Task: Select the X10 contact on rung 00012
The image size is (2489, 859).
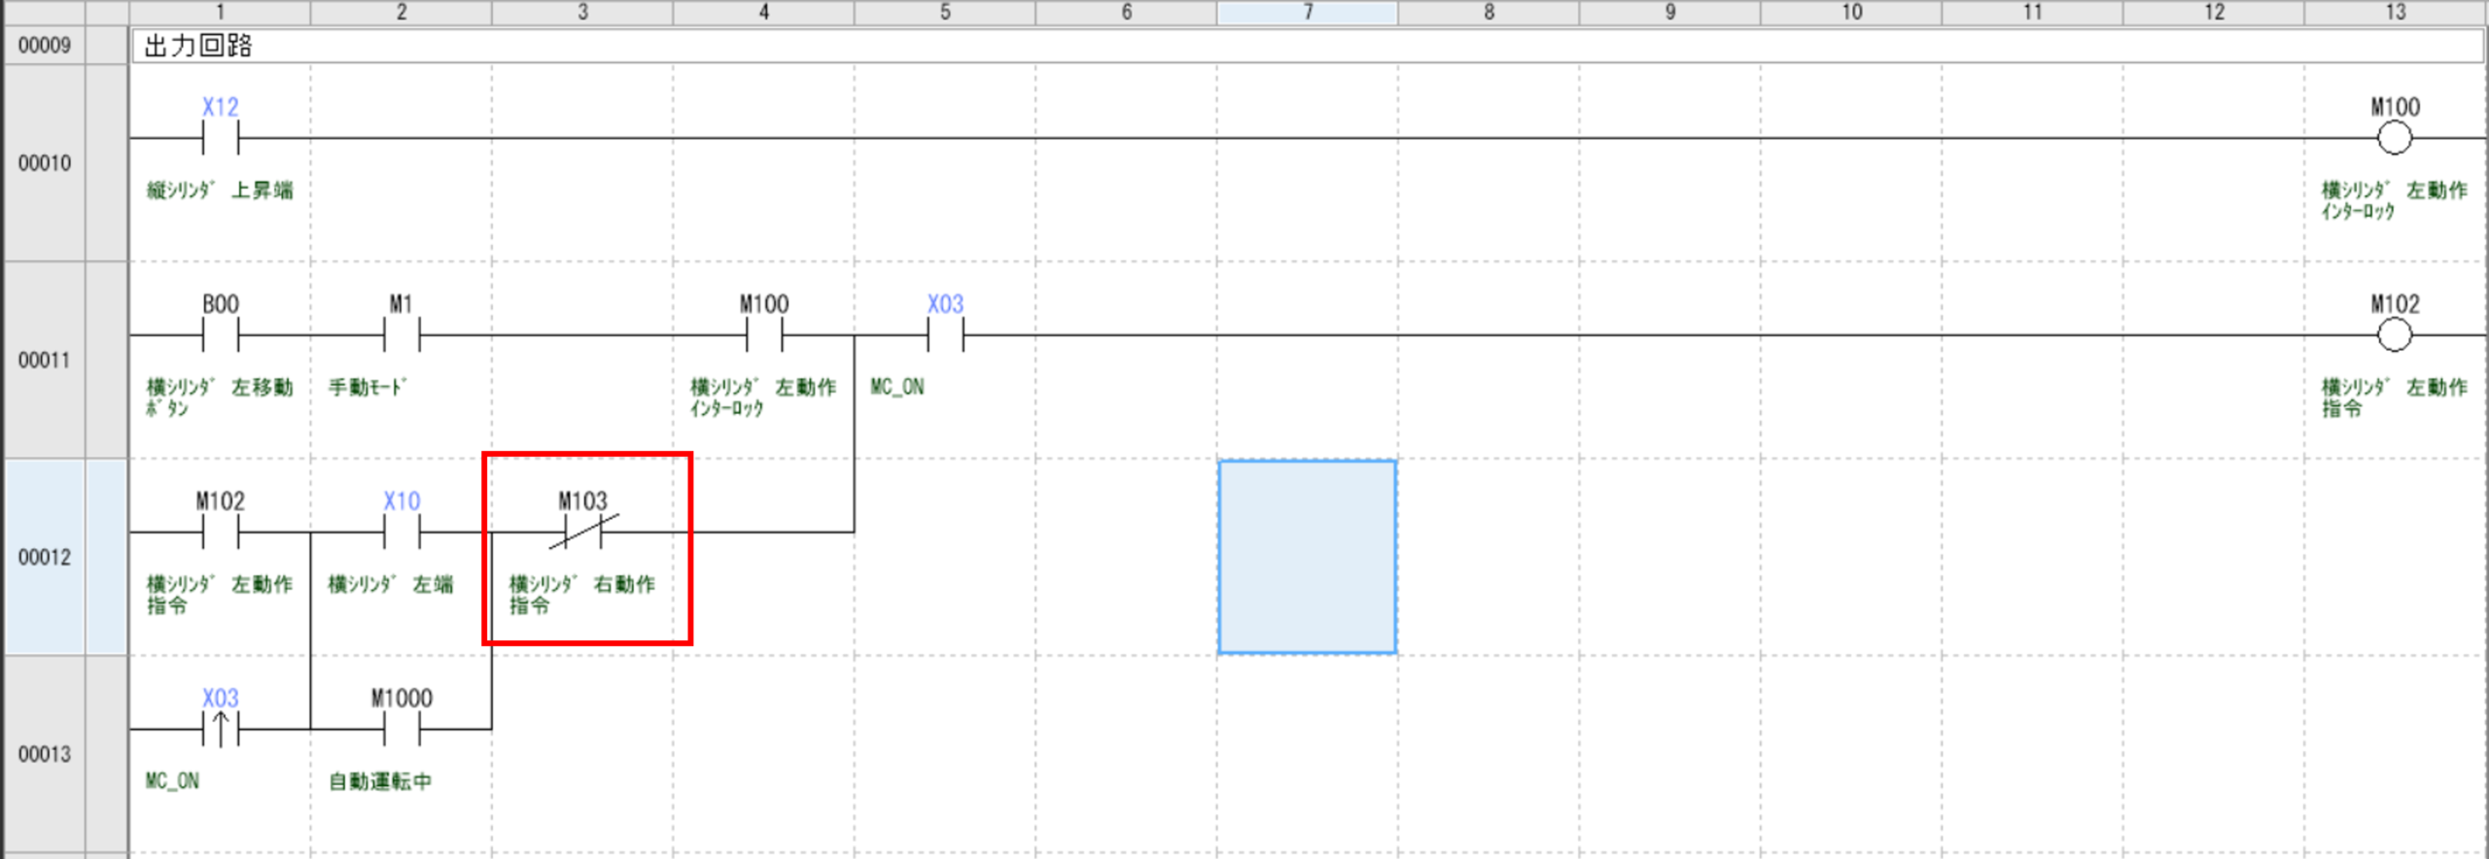Action: pos(402,532)
